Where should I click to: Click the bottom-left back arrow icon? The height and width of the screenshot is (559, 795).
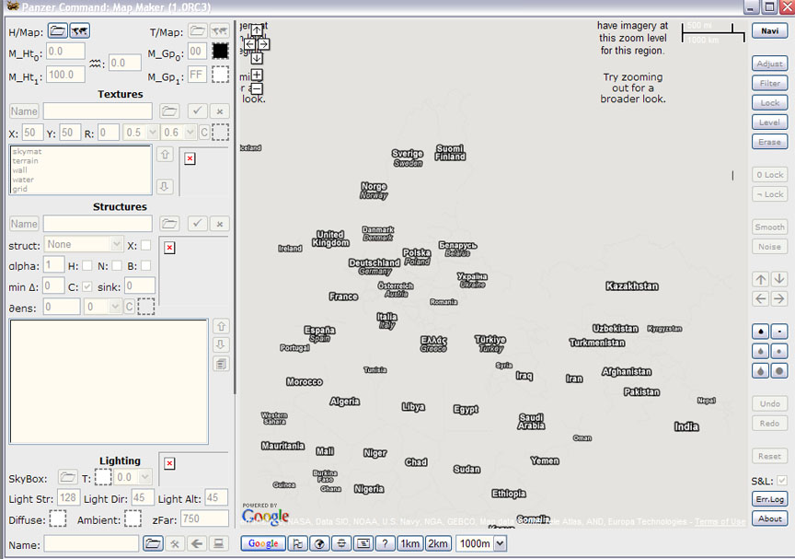coord(197,543)
